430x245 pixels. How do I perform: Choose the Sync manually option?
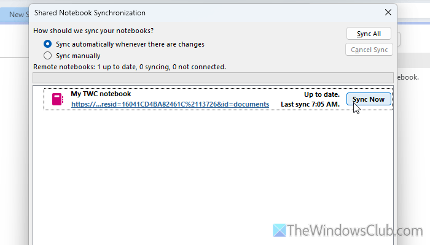click(48, 55)
